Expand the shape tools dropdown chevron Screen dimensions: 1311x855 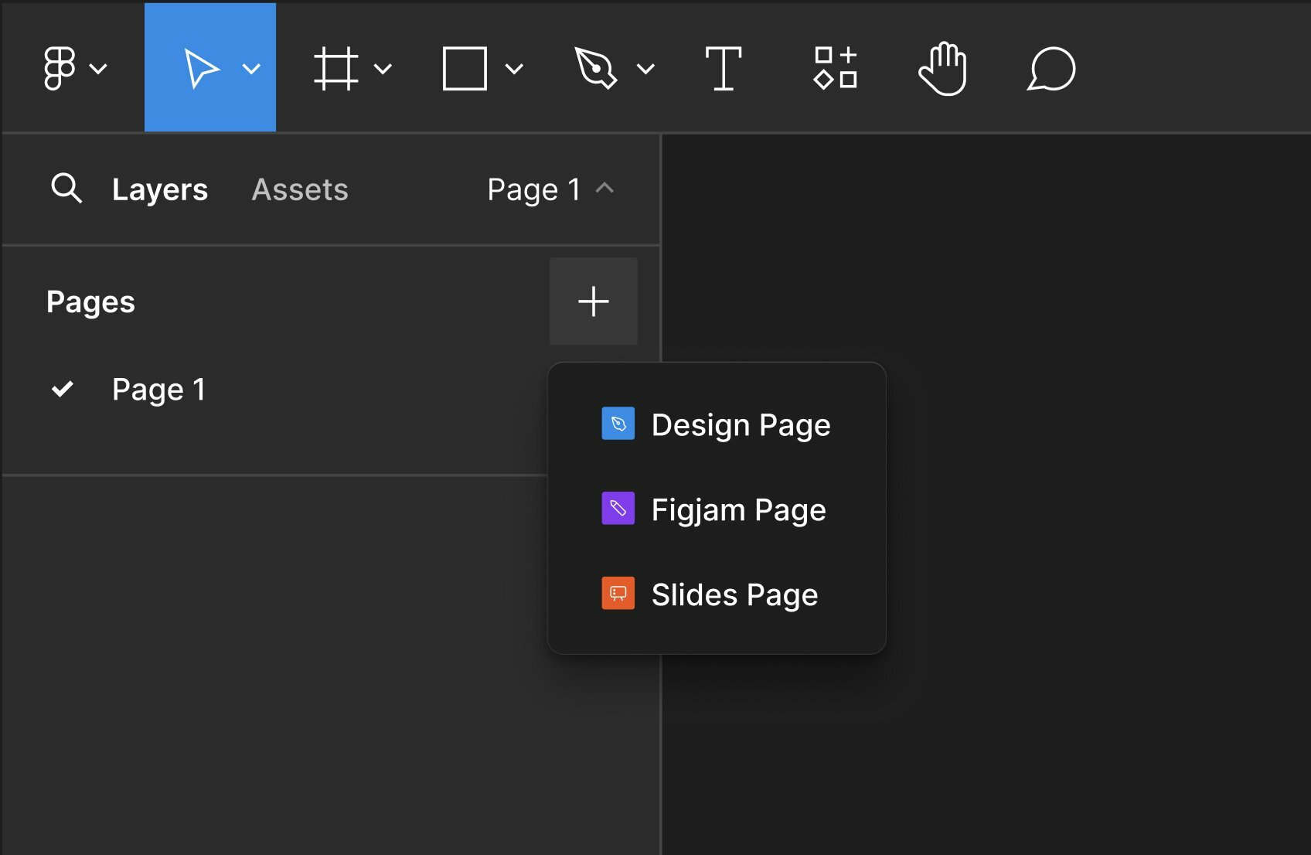coord(514,69)
